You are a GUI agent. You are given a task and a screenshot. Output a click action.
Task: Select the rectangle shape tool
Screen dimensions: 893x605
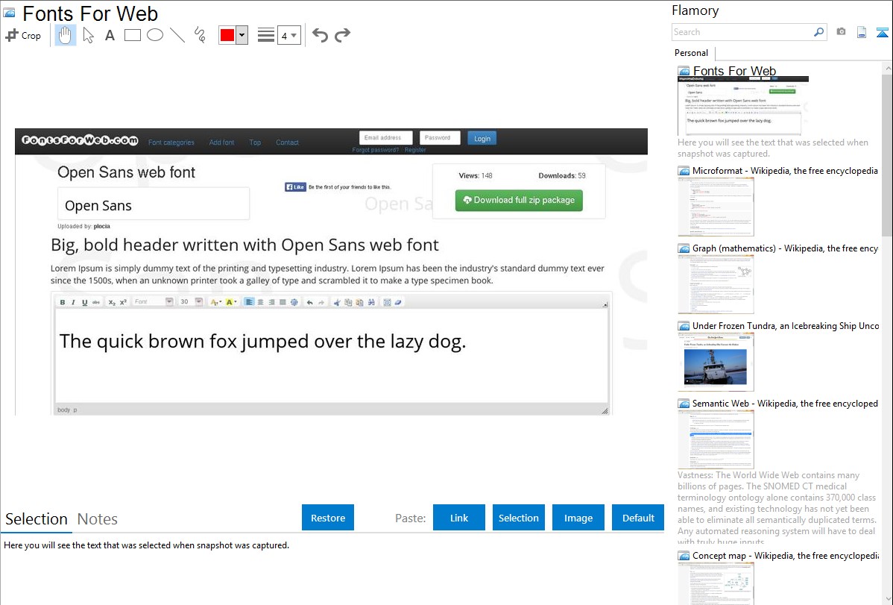point(132,35)
